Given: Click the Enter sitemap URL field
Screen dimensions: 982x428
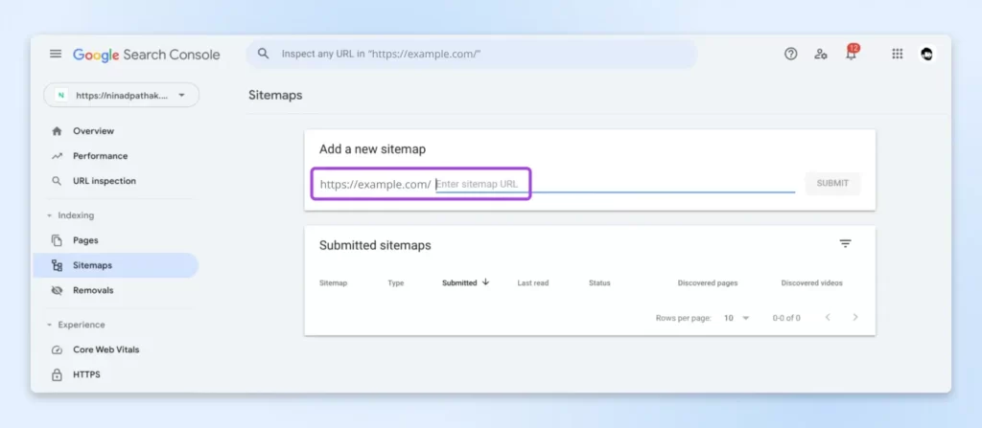Looking at the screenshot, I should [614, 183].
